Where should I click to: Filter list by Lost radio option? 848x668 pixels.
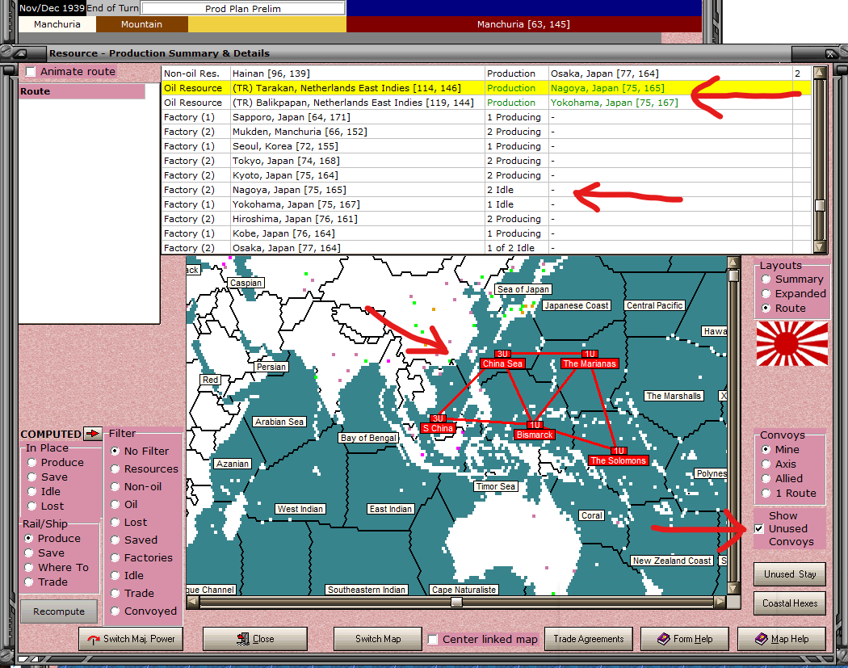[x=115, y=523]
